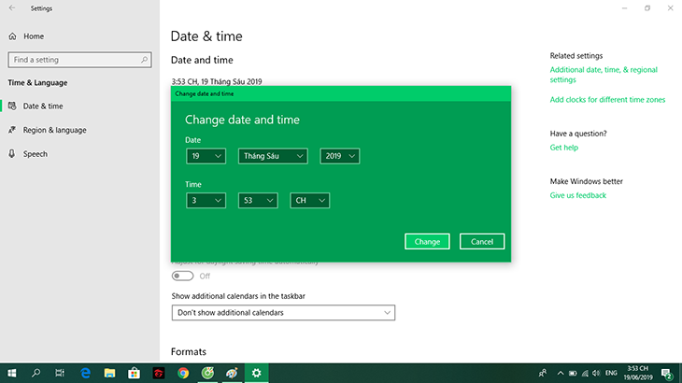Click the Get help link
Viewport: 682px width, 383px height.
(x=563, y=148)
